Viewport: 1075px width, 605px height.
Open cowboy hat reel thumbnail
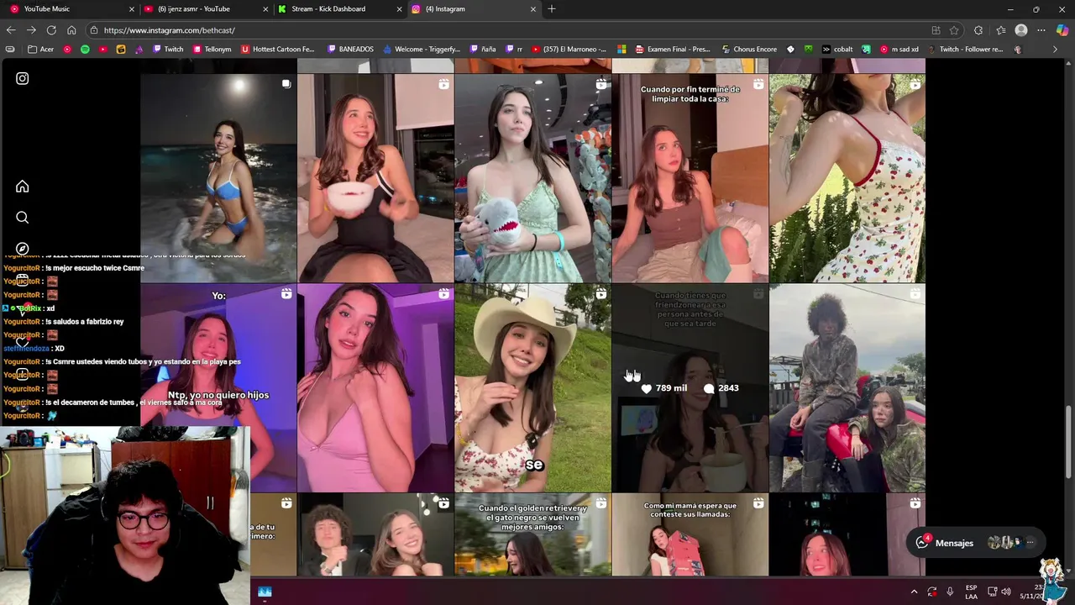click(x=532, y=387)
